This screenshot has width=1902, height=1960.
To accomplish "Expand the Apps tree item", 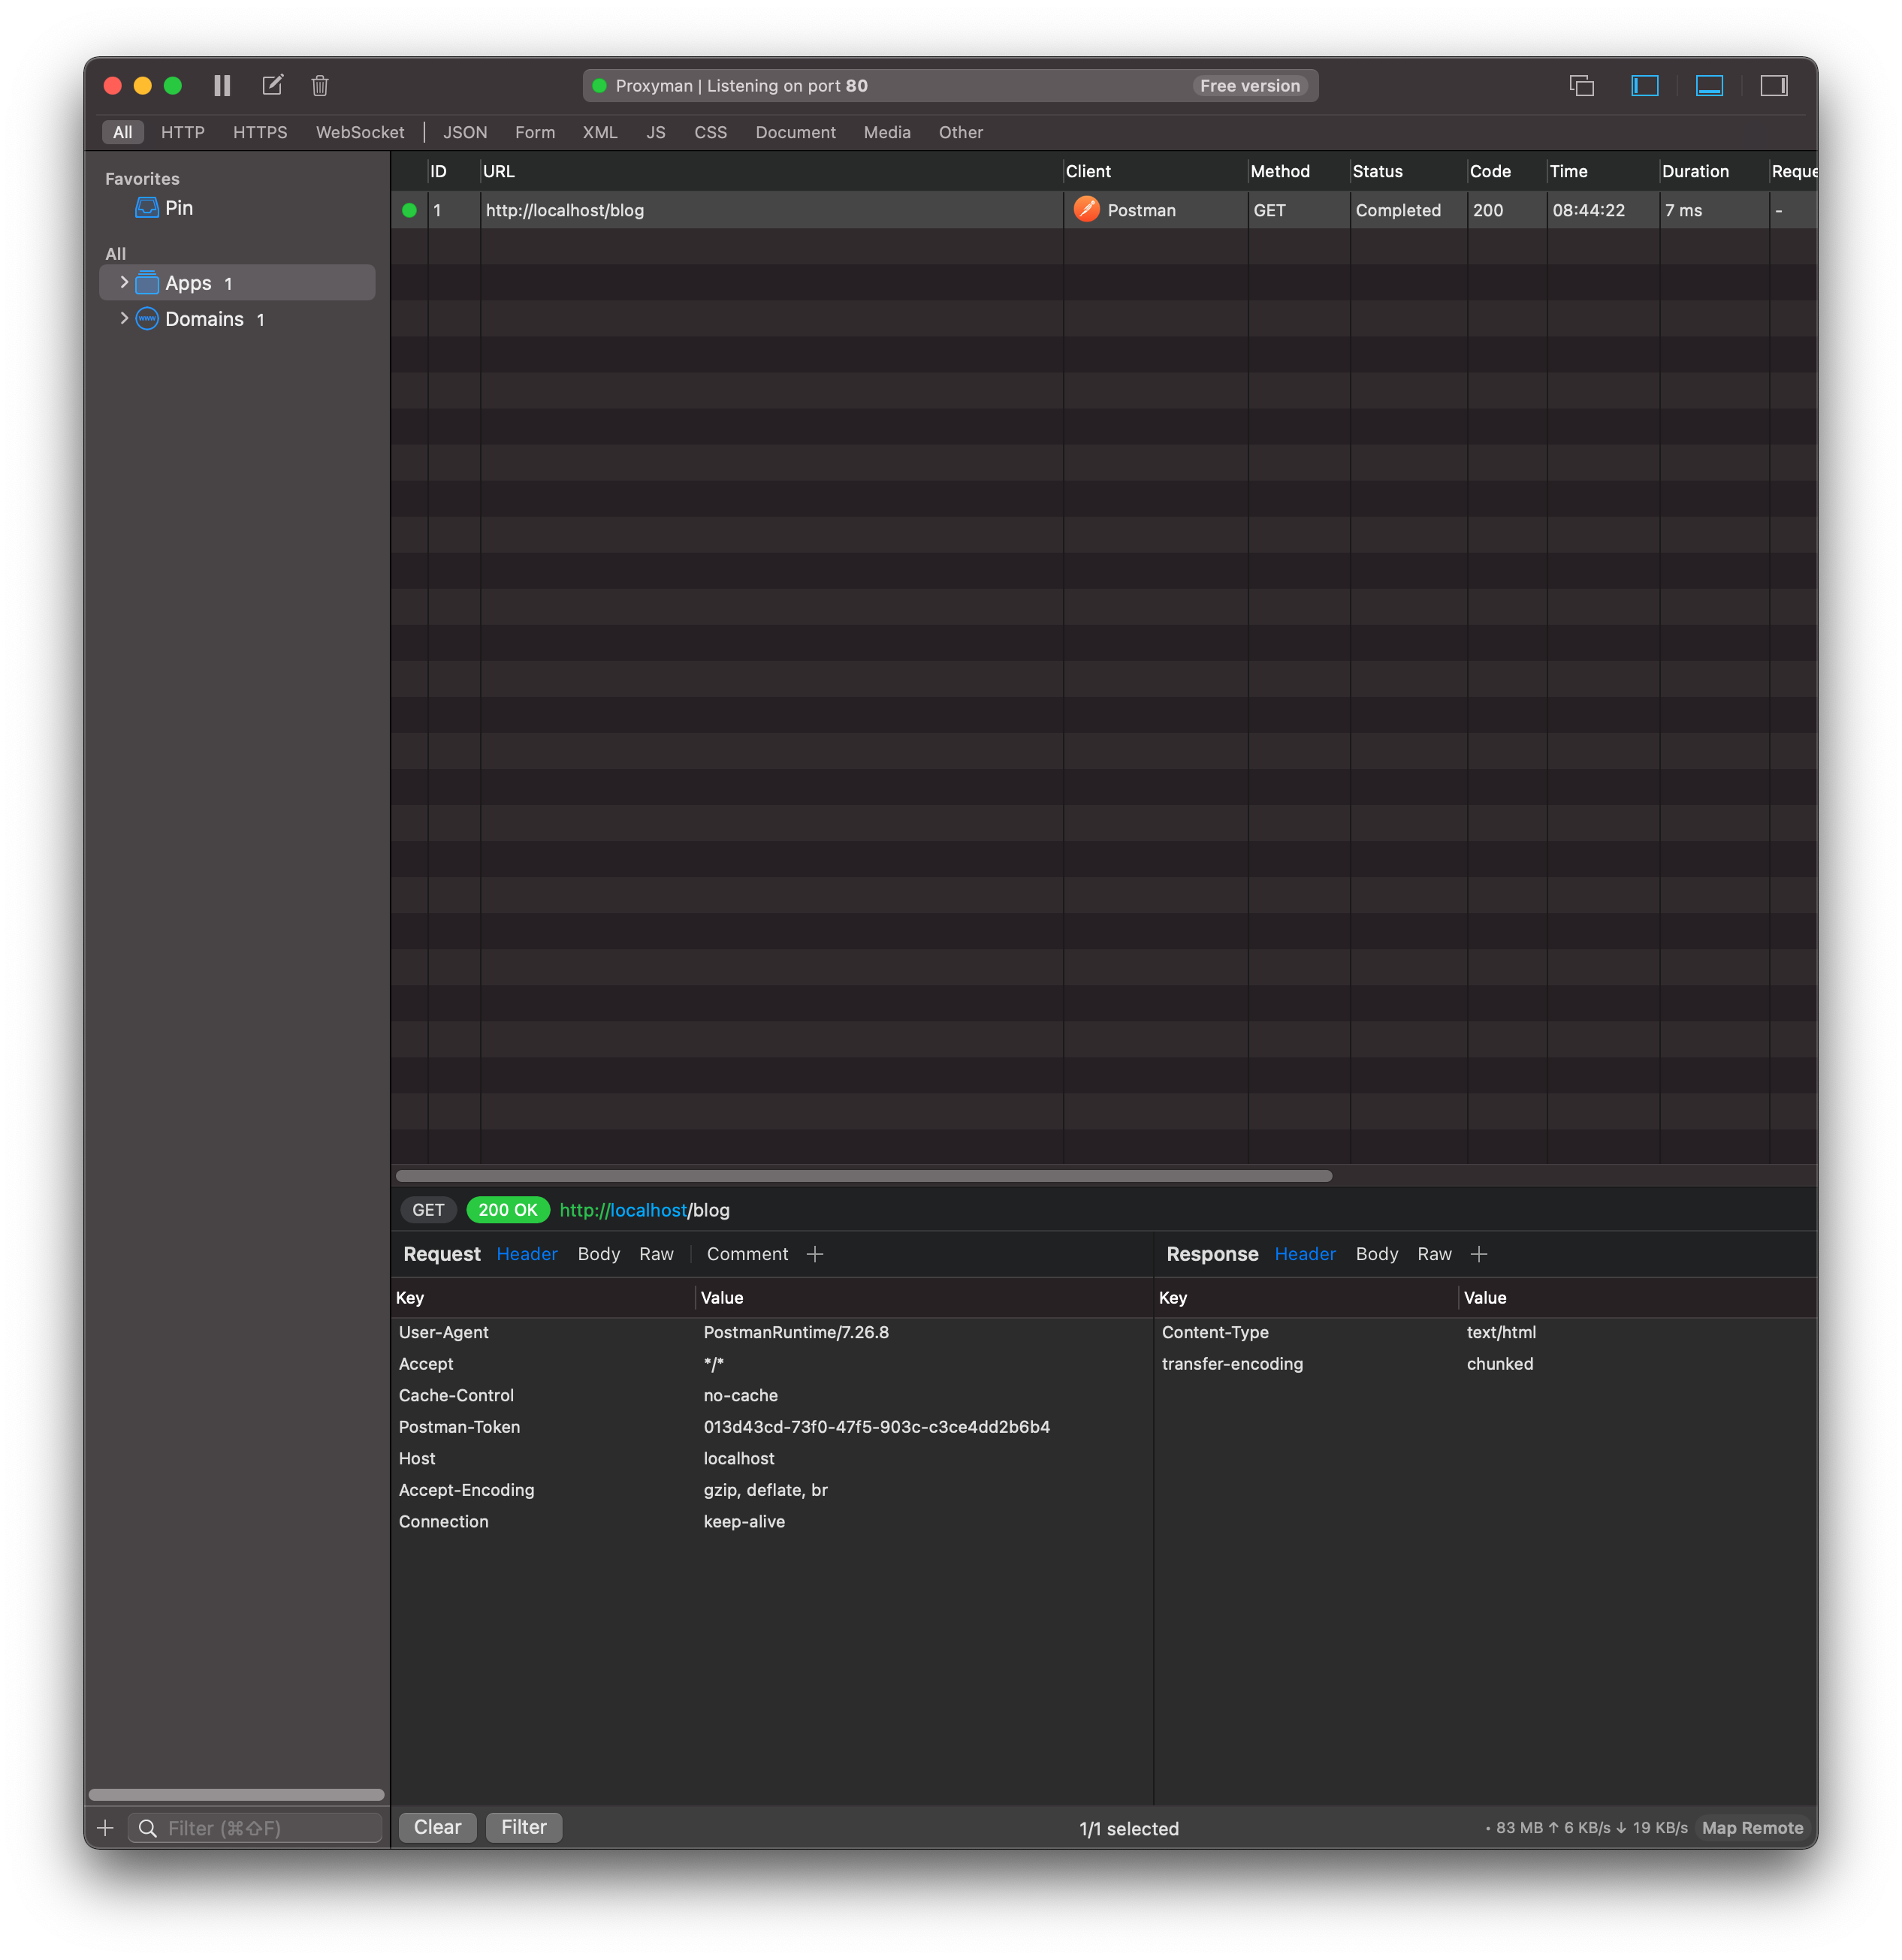I will point(123,282).
